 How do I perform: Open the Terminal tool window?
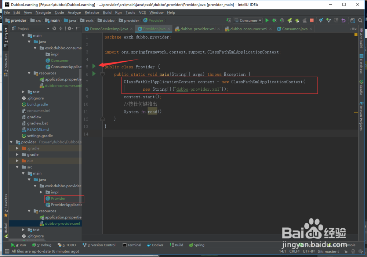pos(132,245)
